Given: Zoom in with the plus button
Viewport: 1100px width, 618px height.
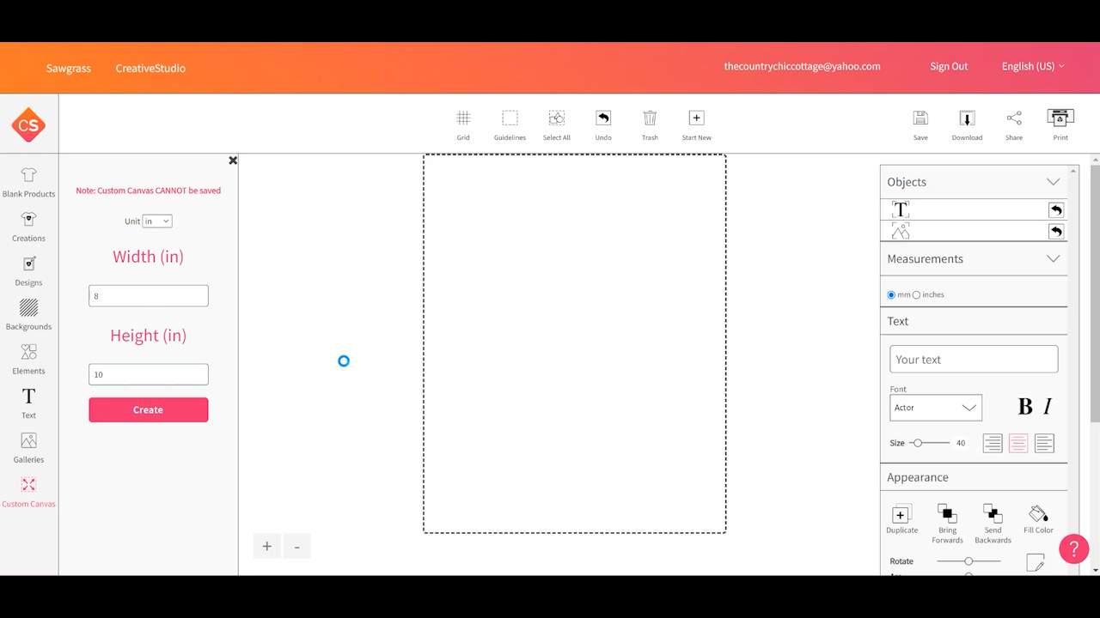Looking at the screenshot, I should [267, 546].
